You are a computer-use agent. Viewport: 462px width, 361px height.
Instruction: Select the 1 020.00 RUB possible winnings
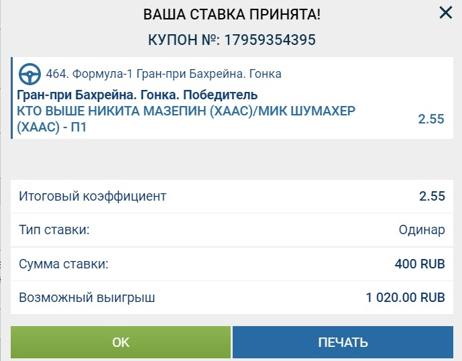pyautogui.click(x=405, y=297)
